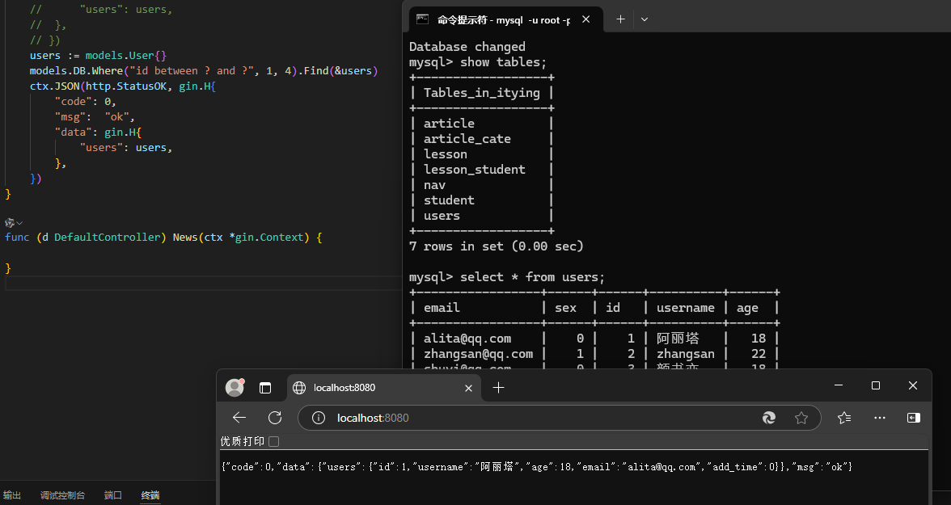Reload the localhost:8080 page
Screen dimensions: 951x505
(x=275, y=418)
